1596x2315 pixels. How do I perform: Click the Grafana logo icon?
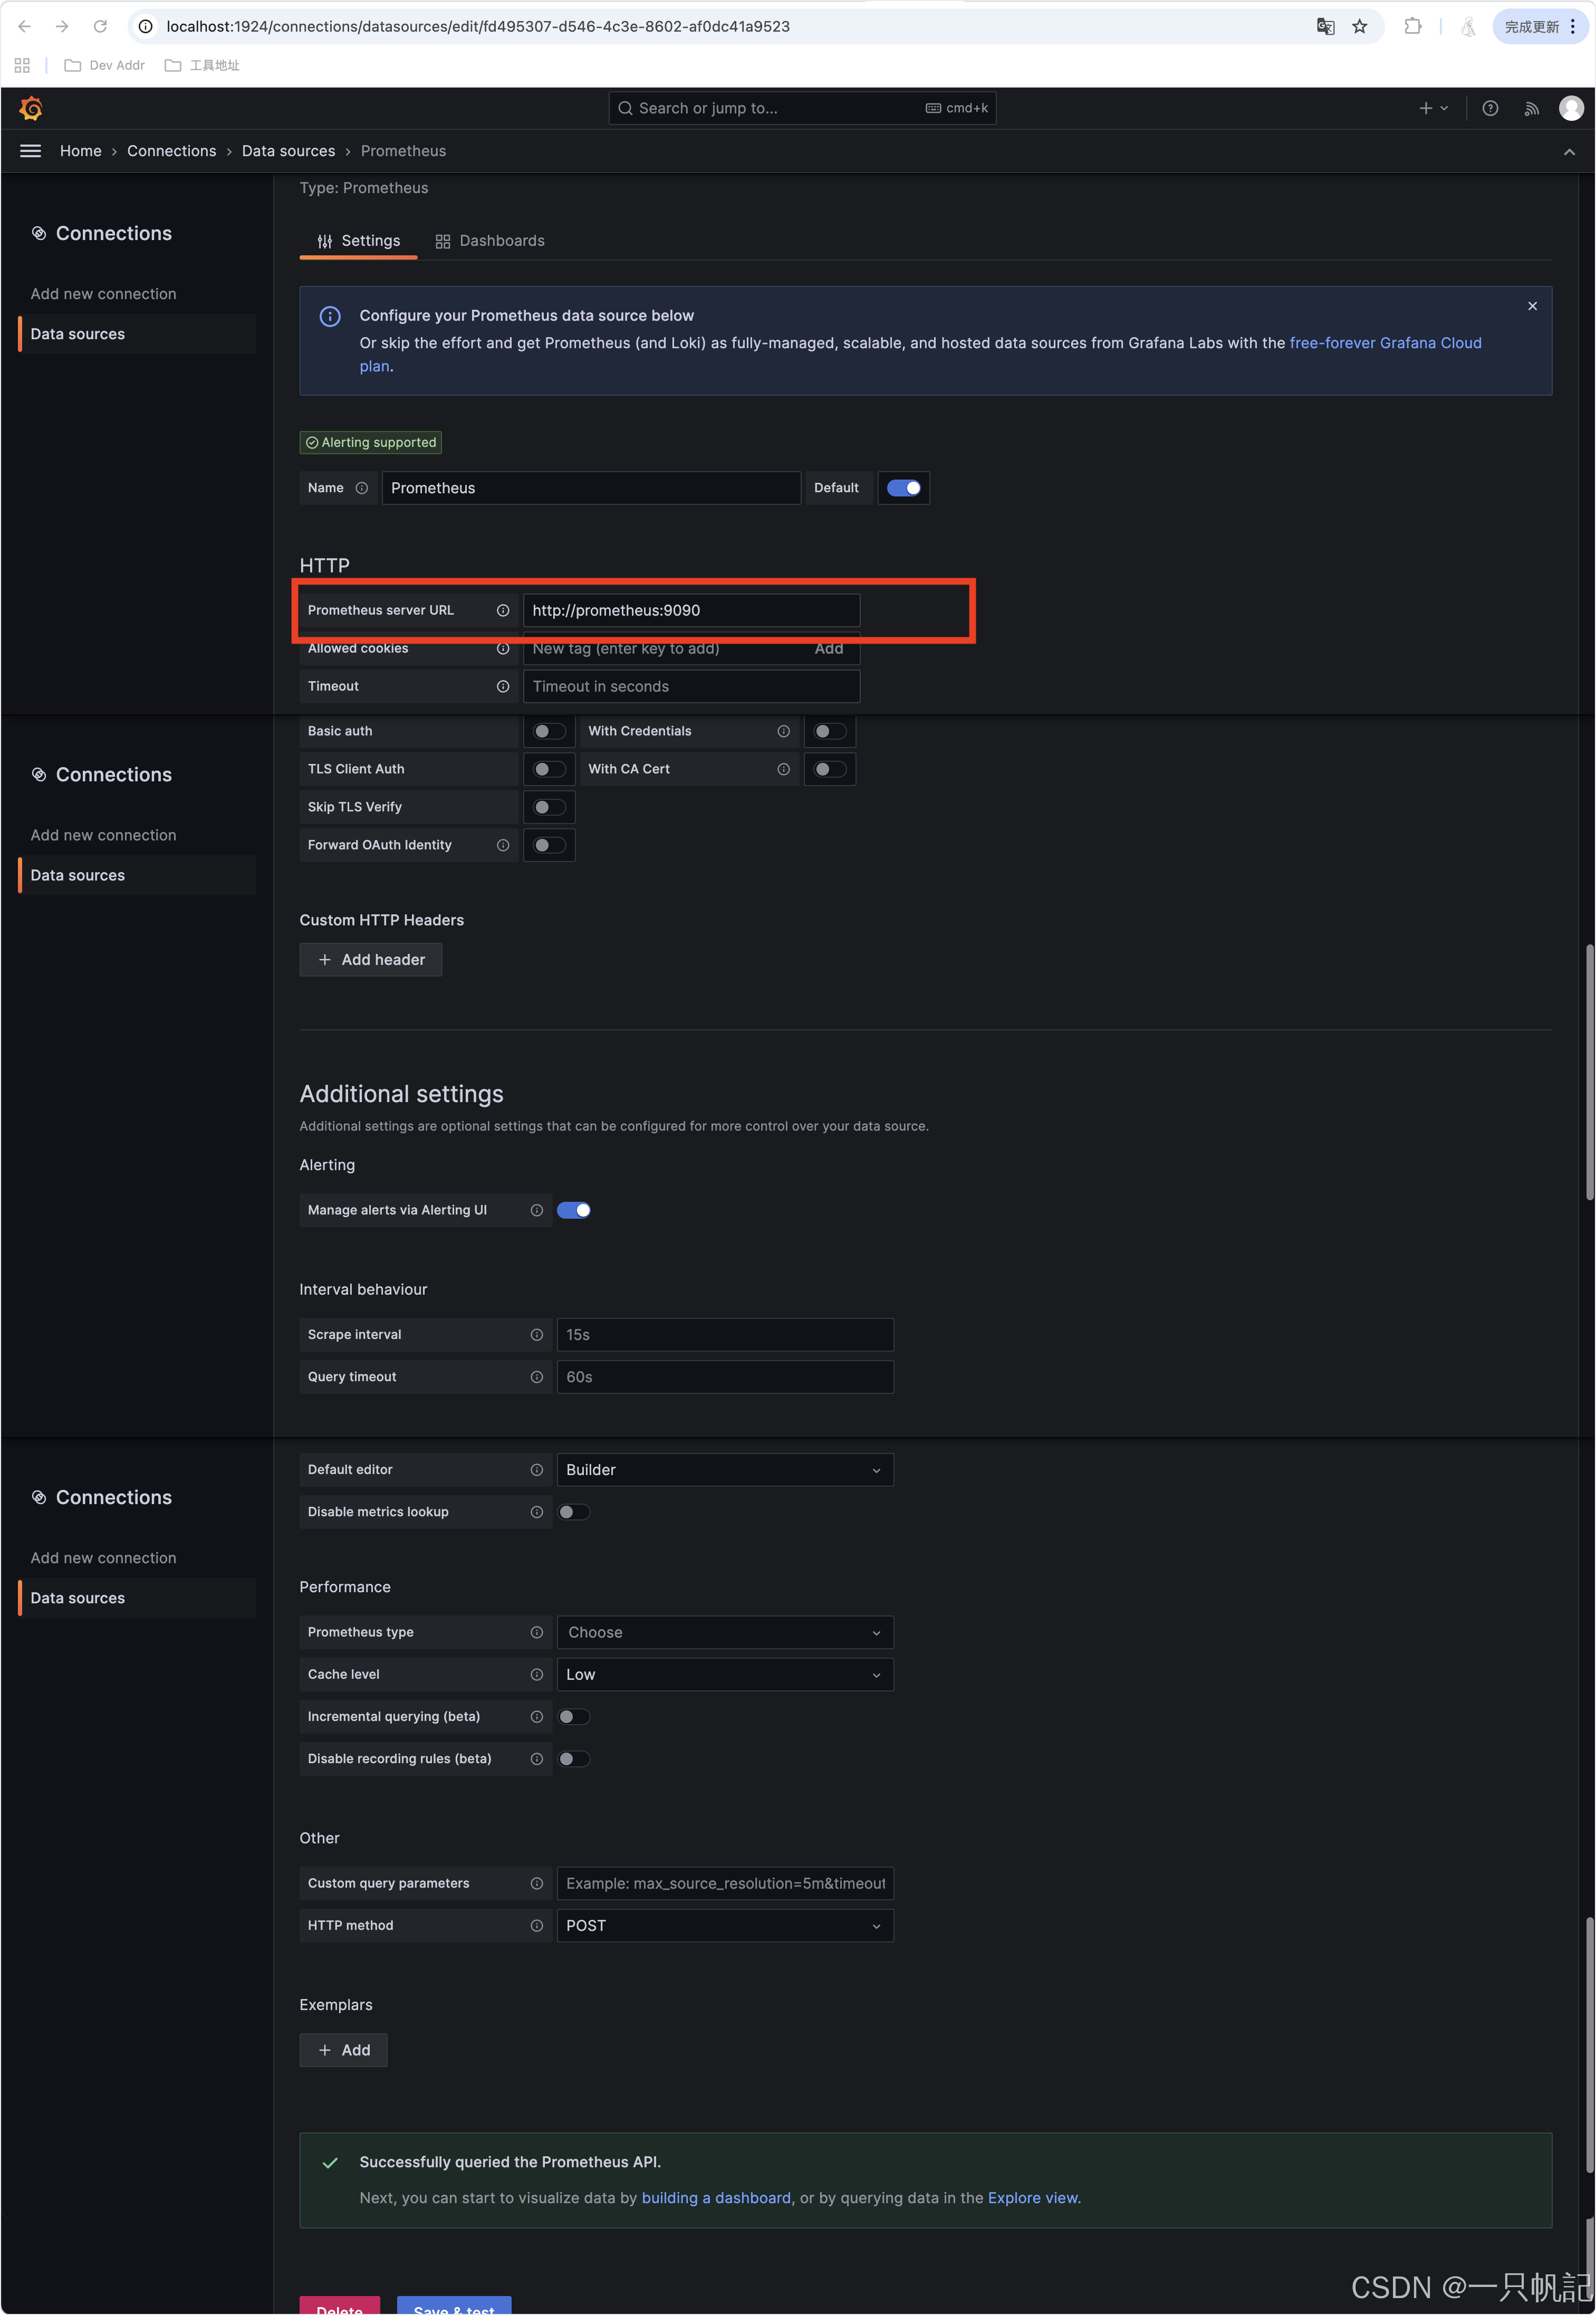(x=31, y=108)
